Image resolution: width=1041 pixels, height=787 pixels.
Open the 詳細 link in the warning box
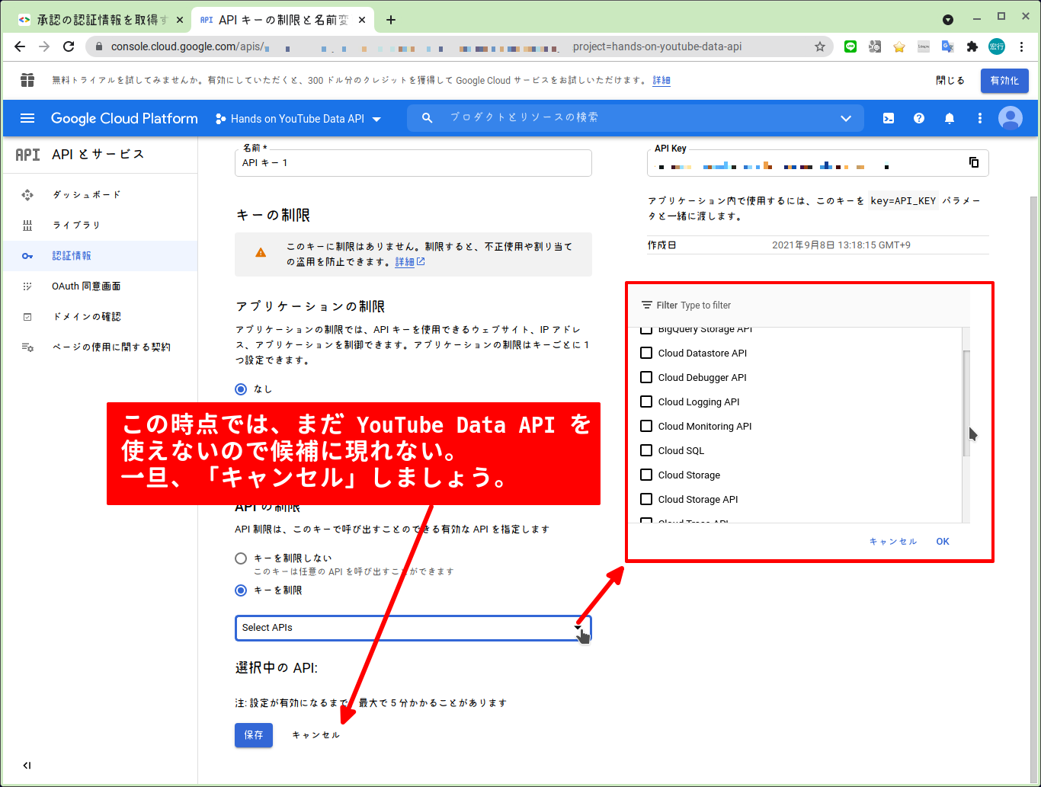(405, 261)
